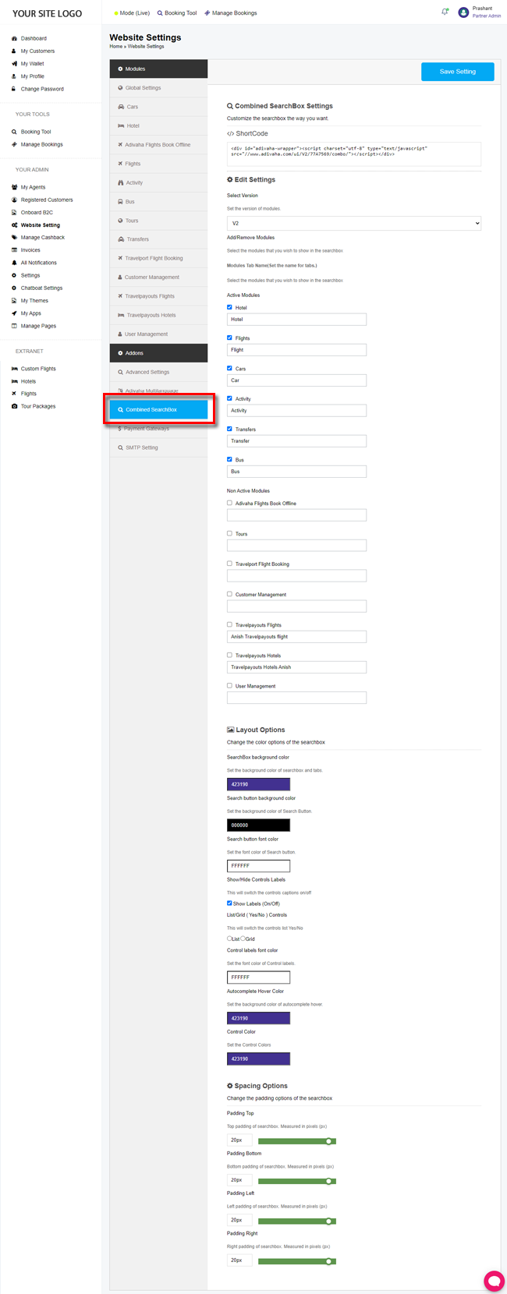Click Mode (Live) indicator in top bar
Viewport: 507px width, 1294px height.
(x=132, y=13)
